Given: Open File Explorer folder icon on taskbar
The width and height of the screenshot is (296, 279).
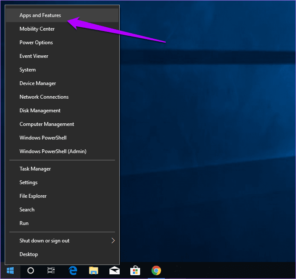Looking at the screenshot, I should pos(94,270).
